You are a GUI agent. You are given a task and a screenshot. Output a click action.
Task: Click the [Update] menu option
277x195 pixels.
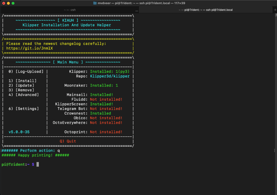click(25, 85)
